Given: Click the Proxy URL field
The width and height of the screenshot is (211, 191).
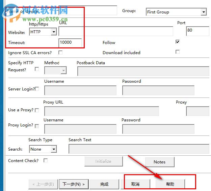Looking at the screenshot, I should (102, 111).
